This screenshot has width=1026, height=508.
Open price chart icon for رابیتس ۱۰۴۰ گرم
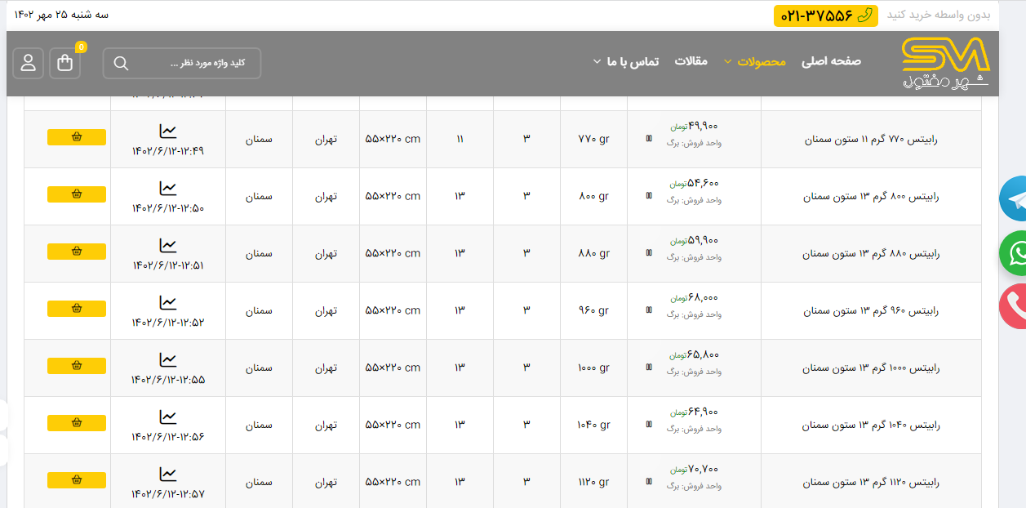167,417
